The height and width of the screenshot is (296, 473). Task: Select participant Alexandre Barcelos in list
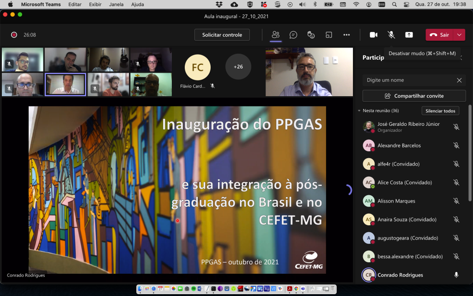[412, 145]
